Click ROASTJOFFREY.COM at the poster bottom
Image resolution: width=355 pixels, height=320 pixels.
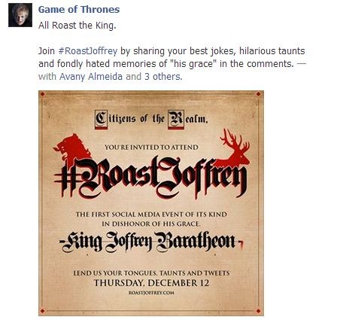tap(151, 293)
